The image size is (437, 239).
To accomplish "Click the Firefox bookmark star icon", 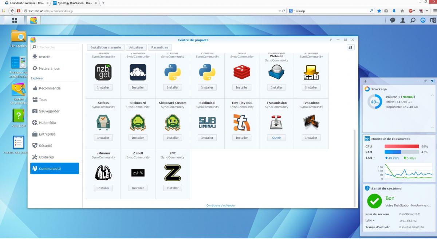I will click(379, 11).
